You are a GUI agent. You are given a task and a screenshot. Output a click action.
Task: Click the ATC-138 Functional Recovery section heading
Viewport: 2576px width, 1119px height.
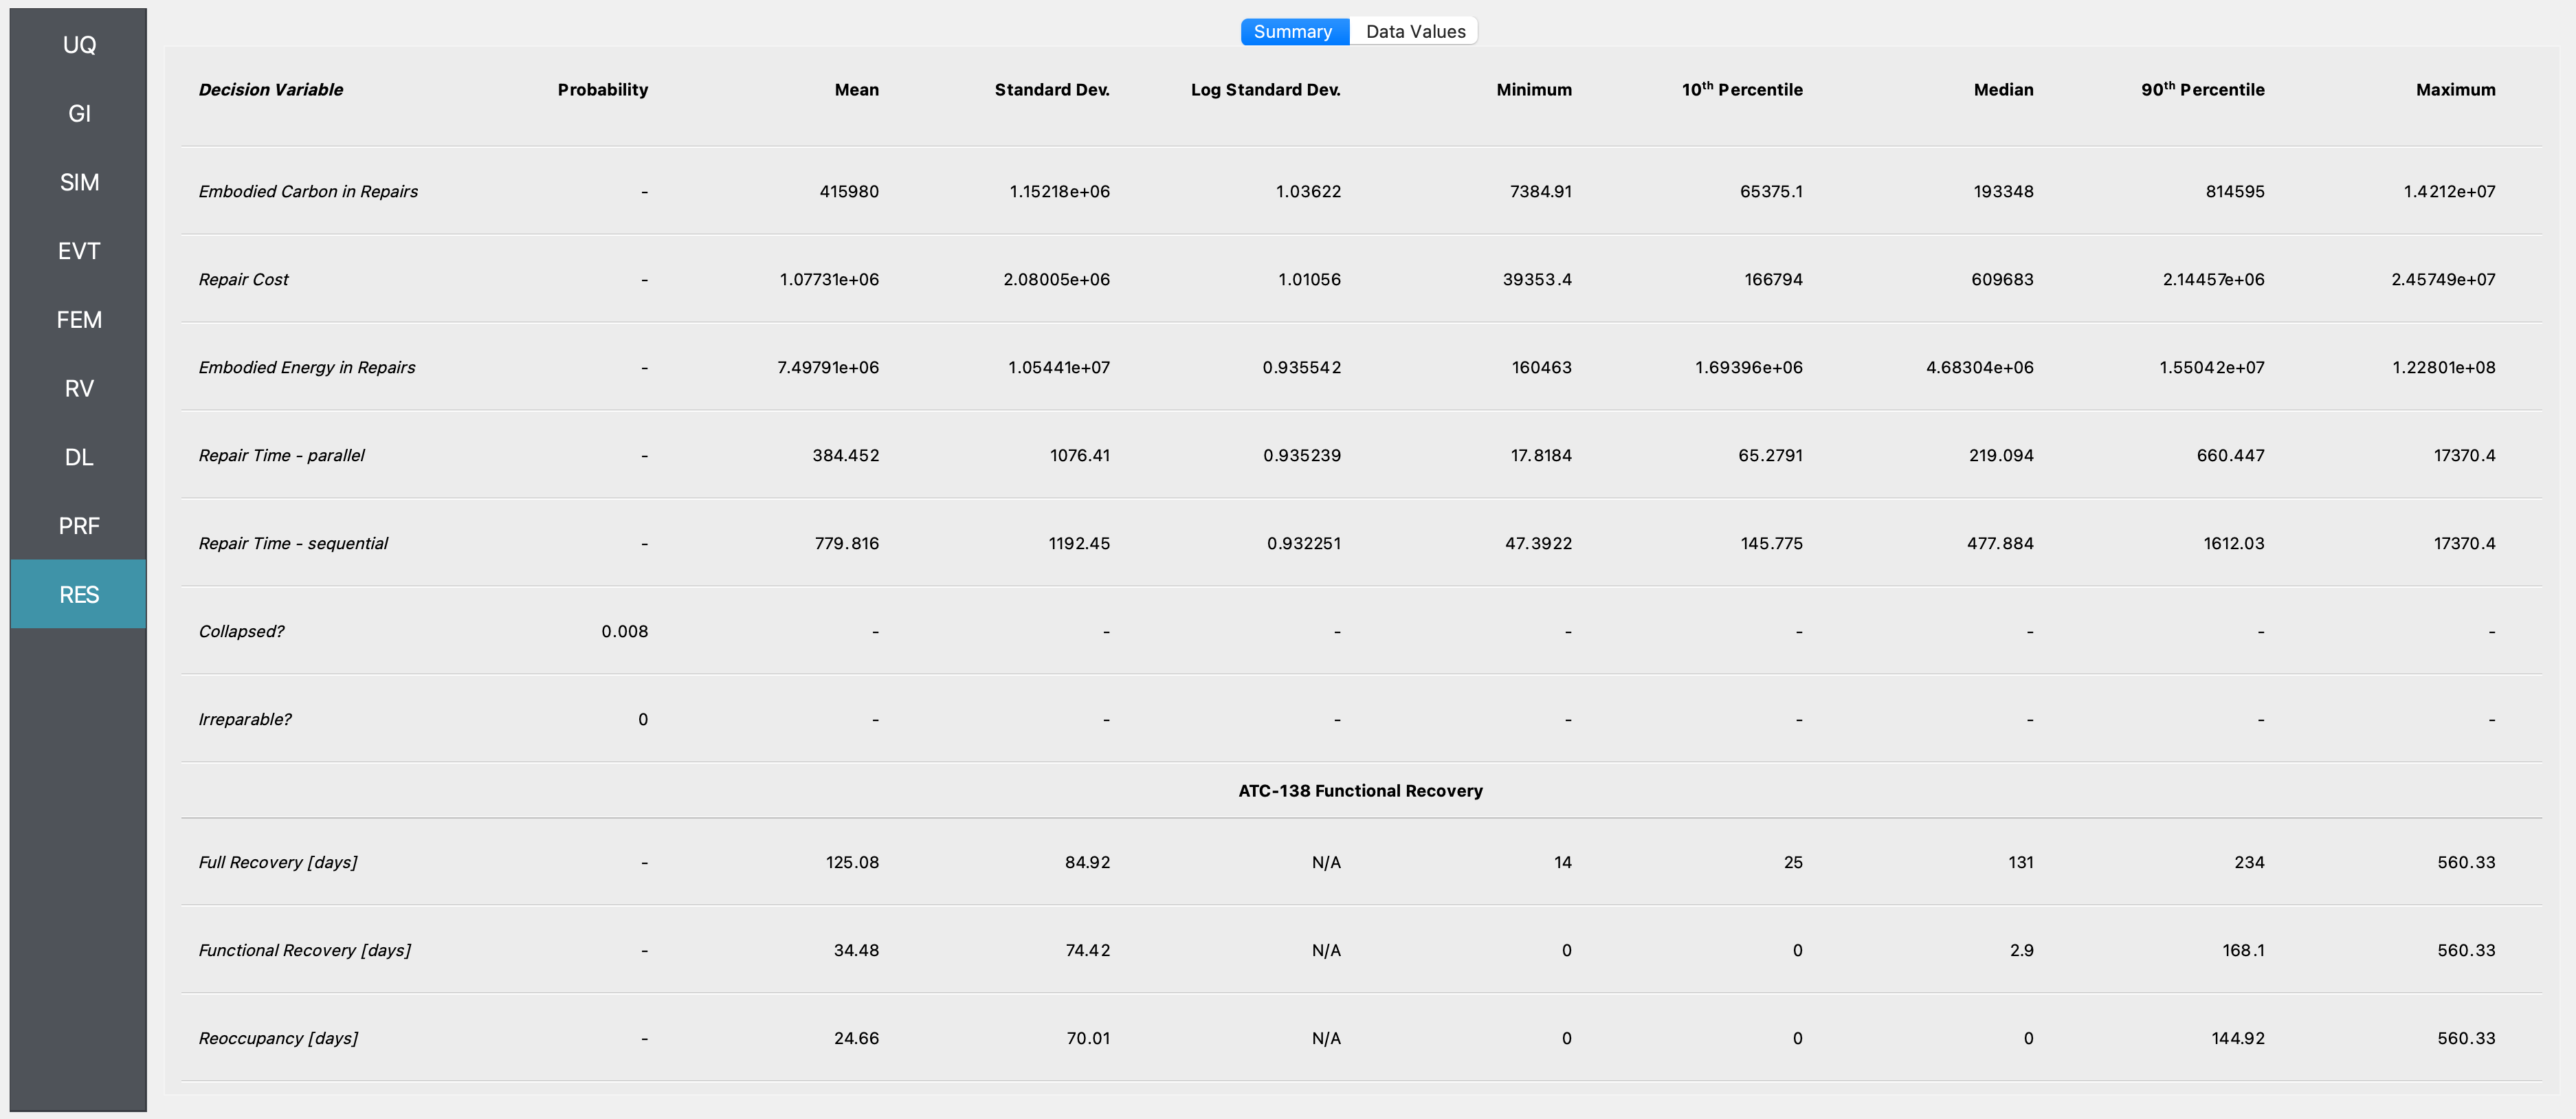pyautogui.click(x=1360, y=791)
